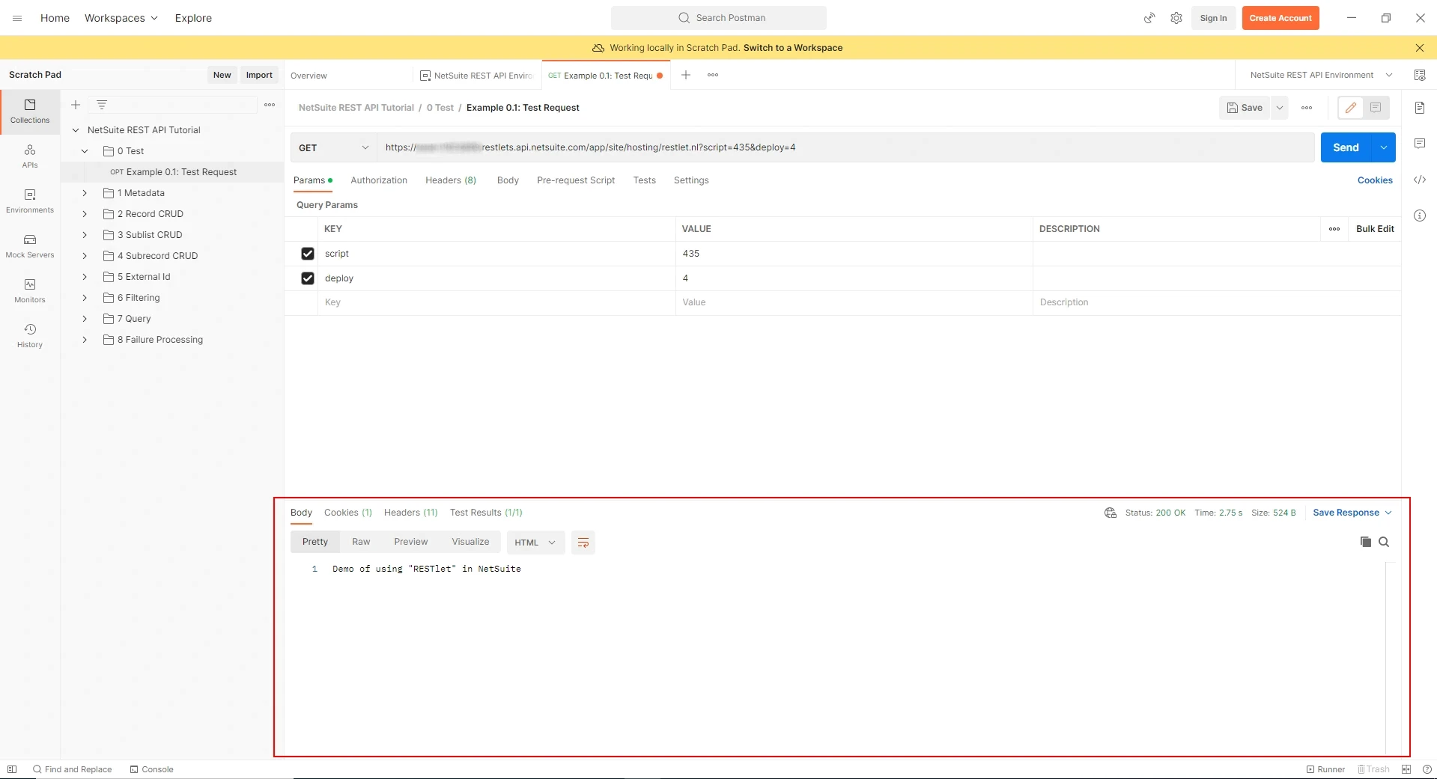Click the network information globe icon

tap(1111, 513)
